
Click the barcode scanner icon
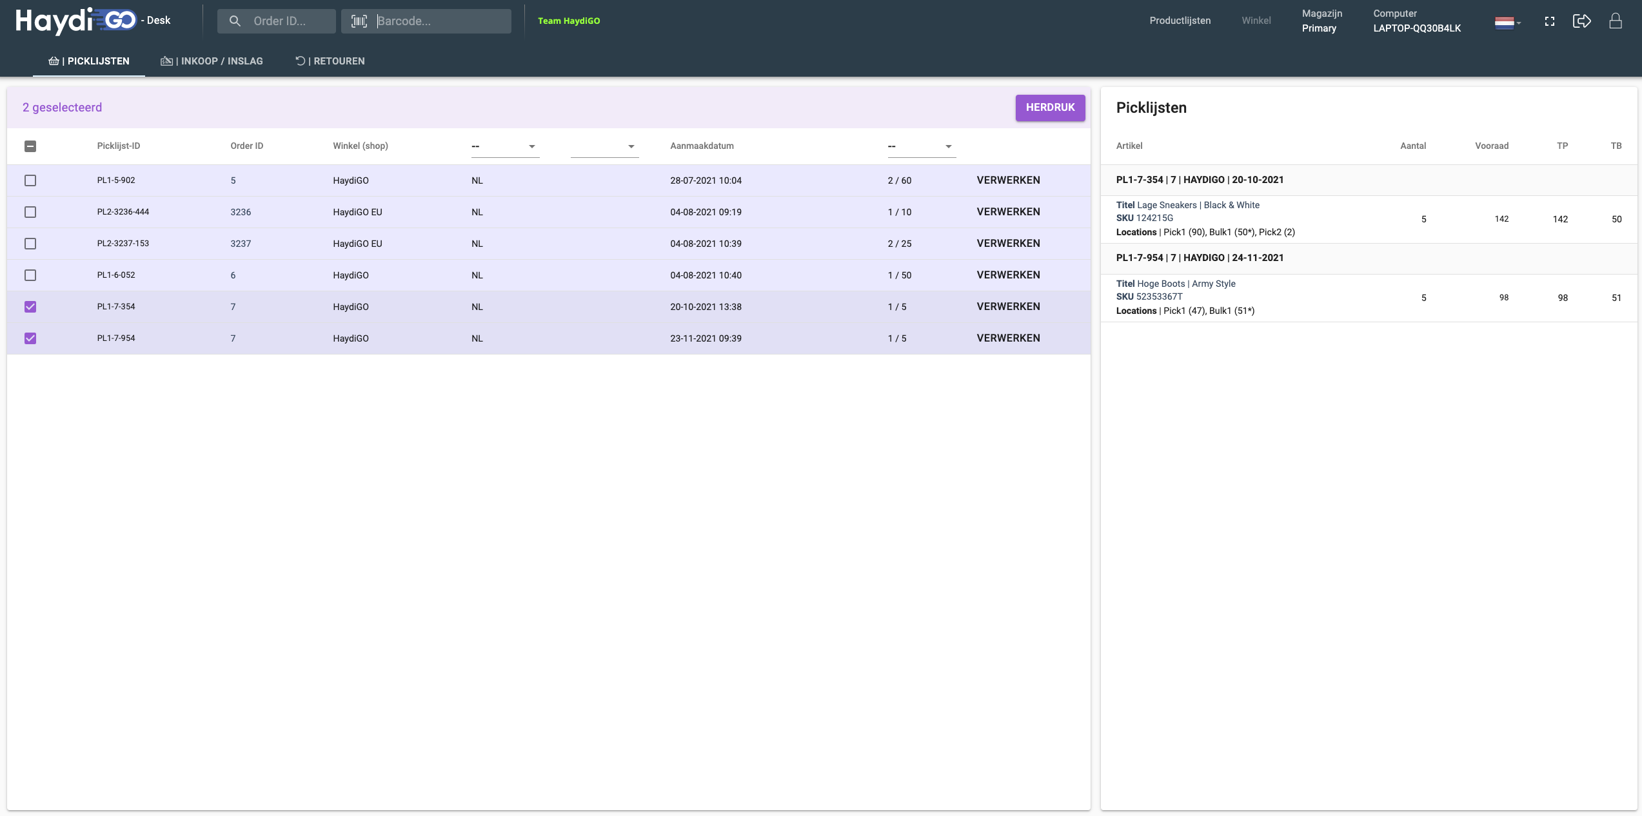click(359, 21)
